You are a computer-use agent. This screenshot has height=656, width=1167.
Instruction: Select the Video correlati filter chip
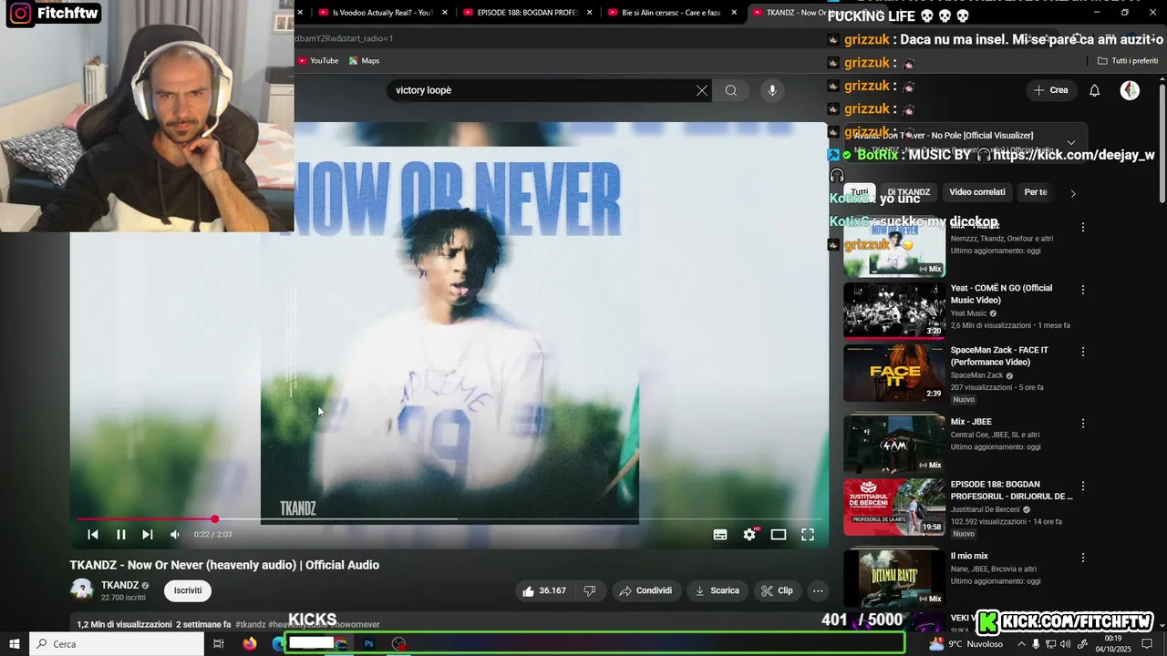coord(976,192)
